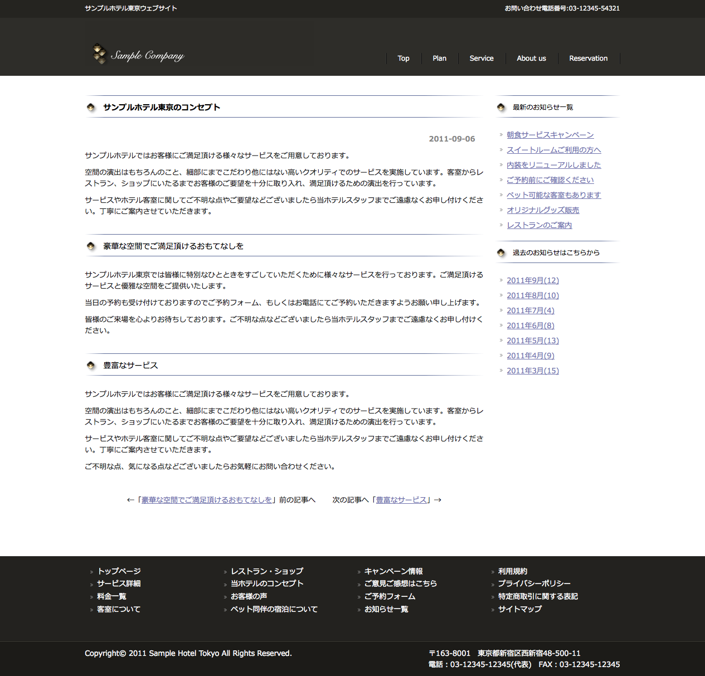Click the footer link サイトマップ
The height and width of the screenshot is (676, 705).
pyautogui.click(x=520, y=609)
